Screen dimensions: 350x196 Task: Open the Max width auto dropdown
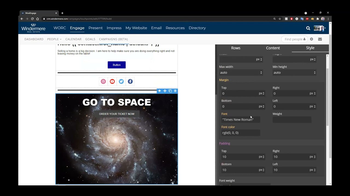click(241, 72)
